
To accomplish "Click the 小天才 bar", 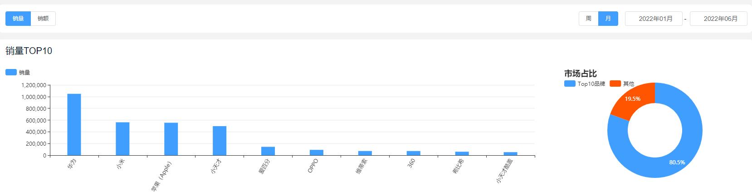I will pos(220,141).
